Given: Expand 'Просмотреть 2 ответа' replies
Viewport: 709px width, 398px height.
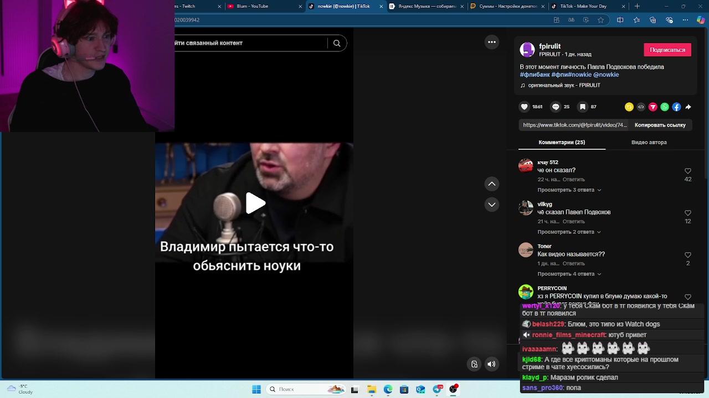Looking at the screenshot, I should 566,232.
